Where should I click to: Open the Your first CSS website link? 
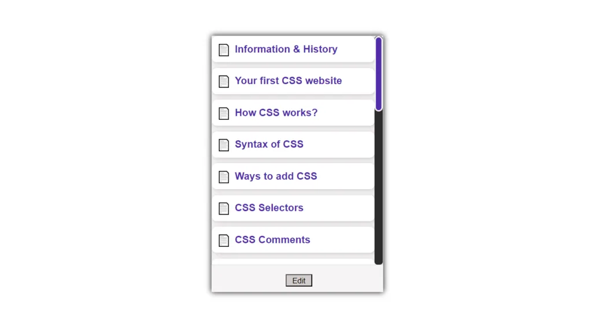(288, 81)
